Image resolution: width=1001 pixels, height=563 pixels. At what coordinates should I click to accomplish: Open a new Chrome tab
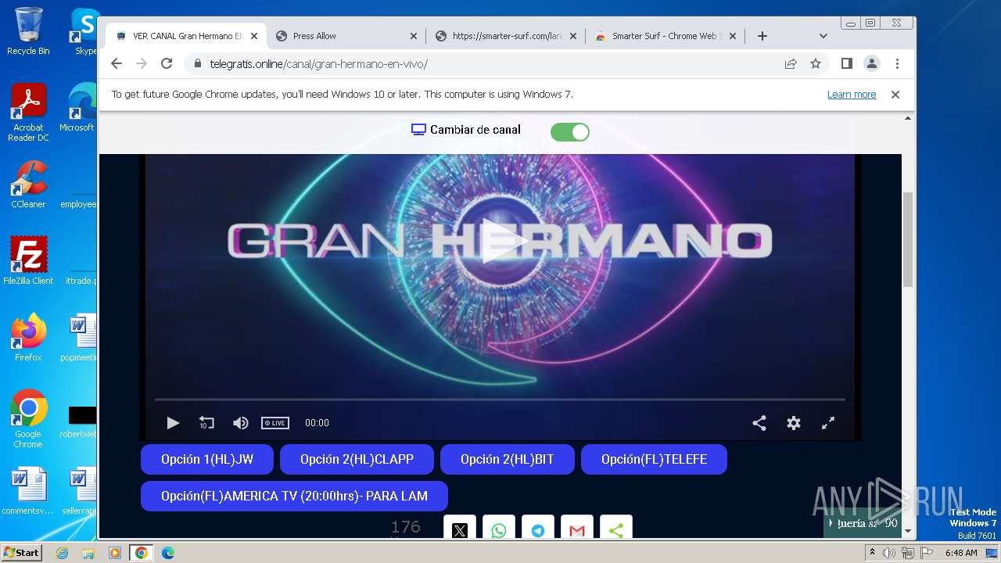[762, 36]
